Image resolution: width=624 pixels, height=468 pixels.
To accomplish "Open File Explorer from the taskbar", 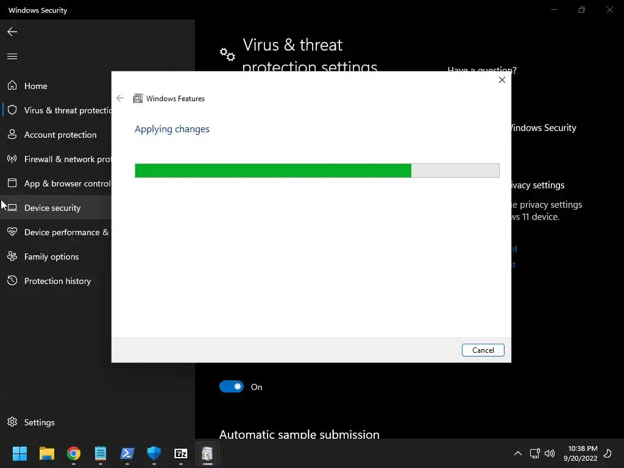I will click(47, 453).
